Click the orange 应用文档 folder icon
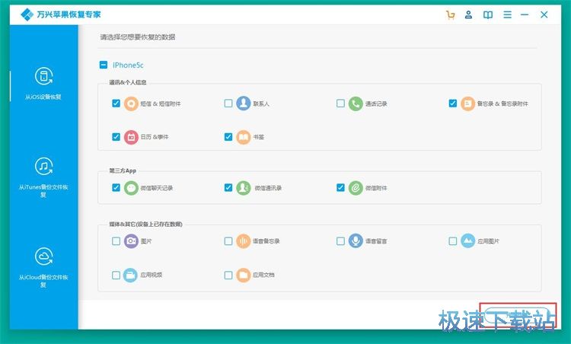Image resolution: width=571 pixels, height=344 pixels. 244,275
